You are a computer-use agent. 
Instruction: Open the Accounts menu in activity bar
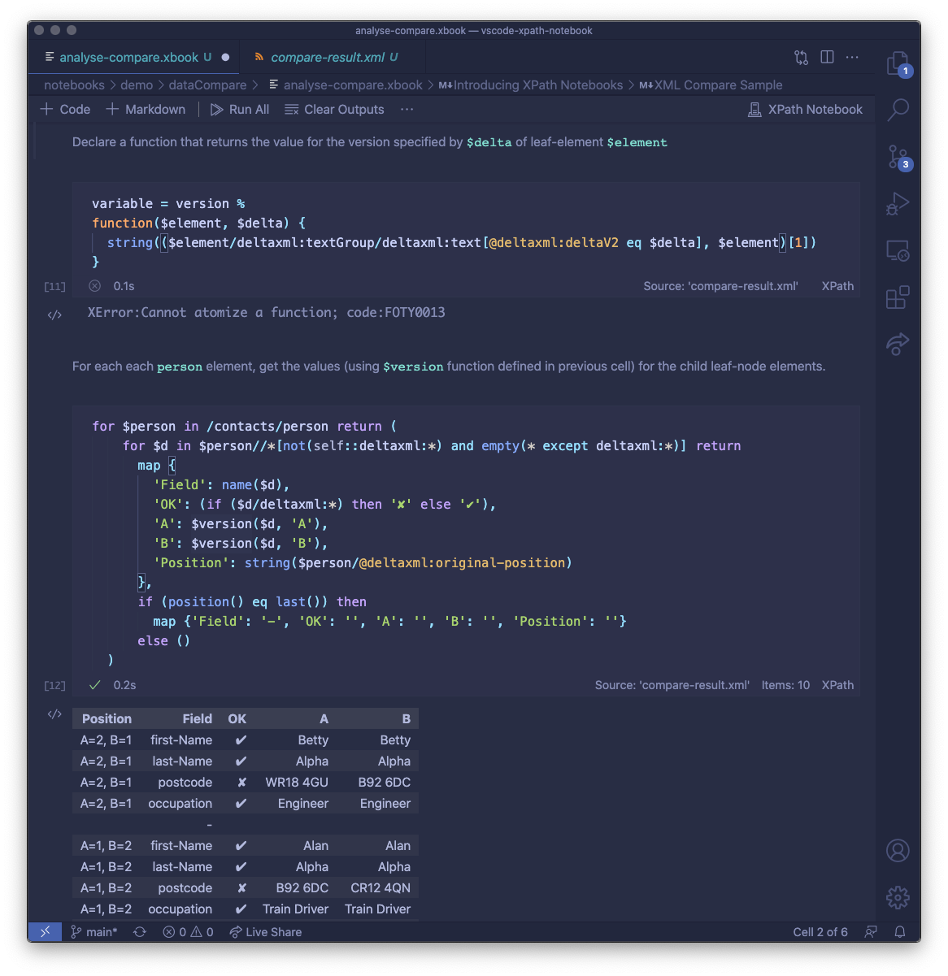click(x=898, y=850)
